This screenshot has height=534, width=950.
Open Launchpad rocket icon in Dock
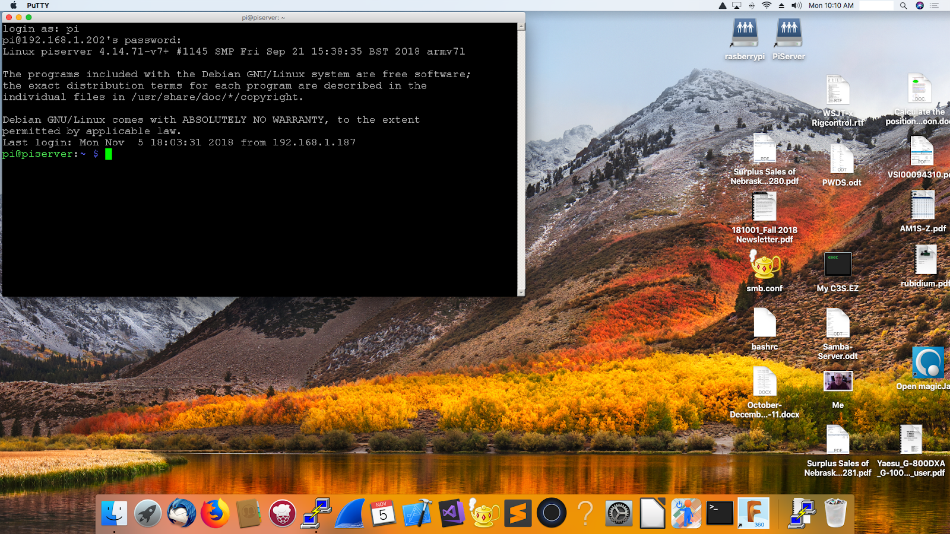[147, 513]
